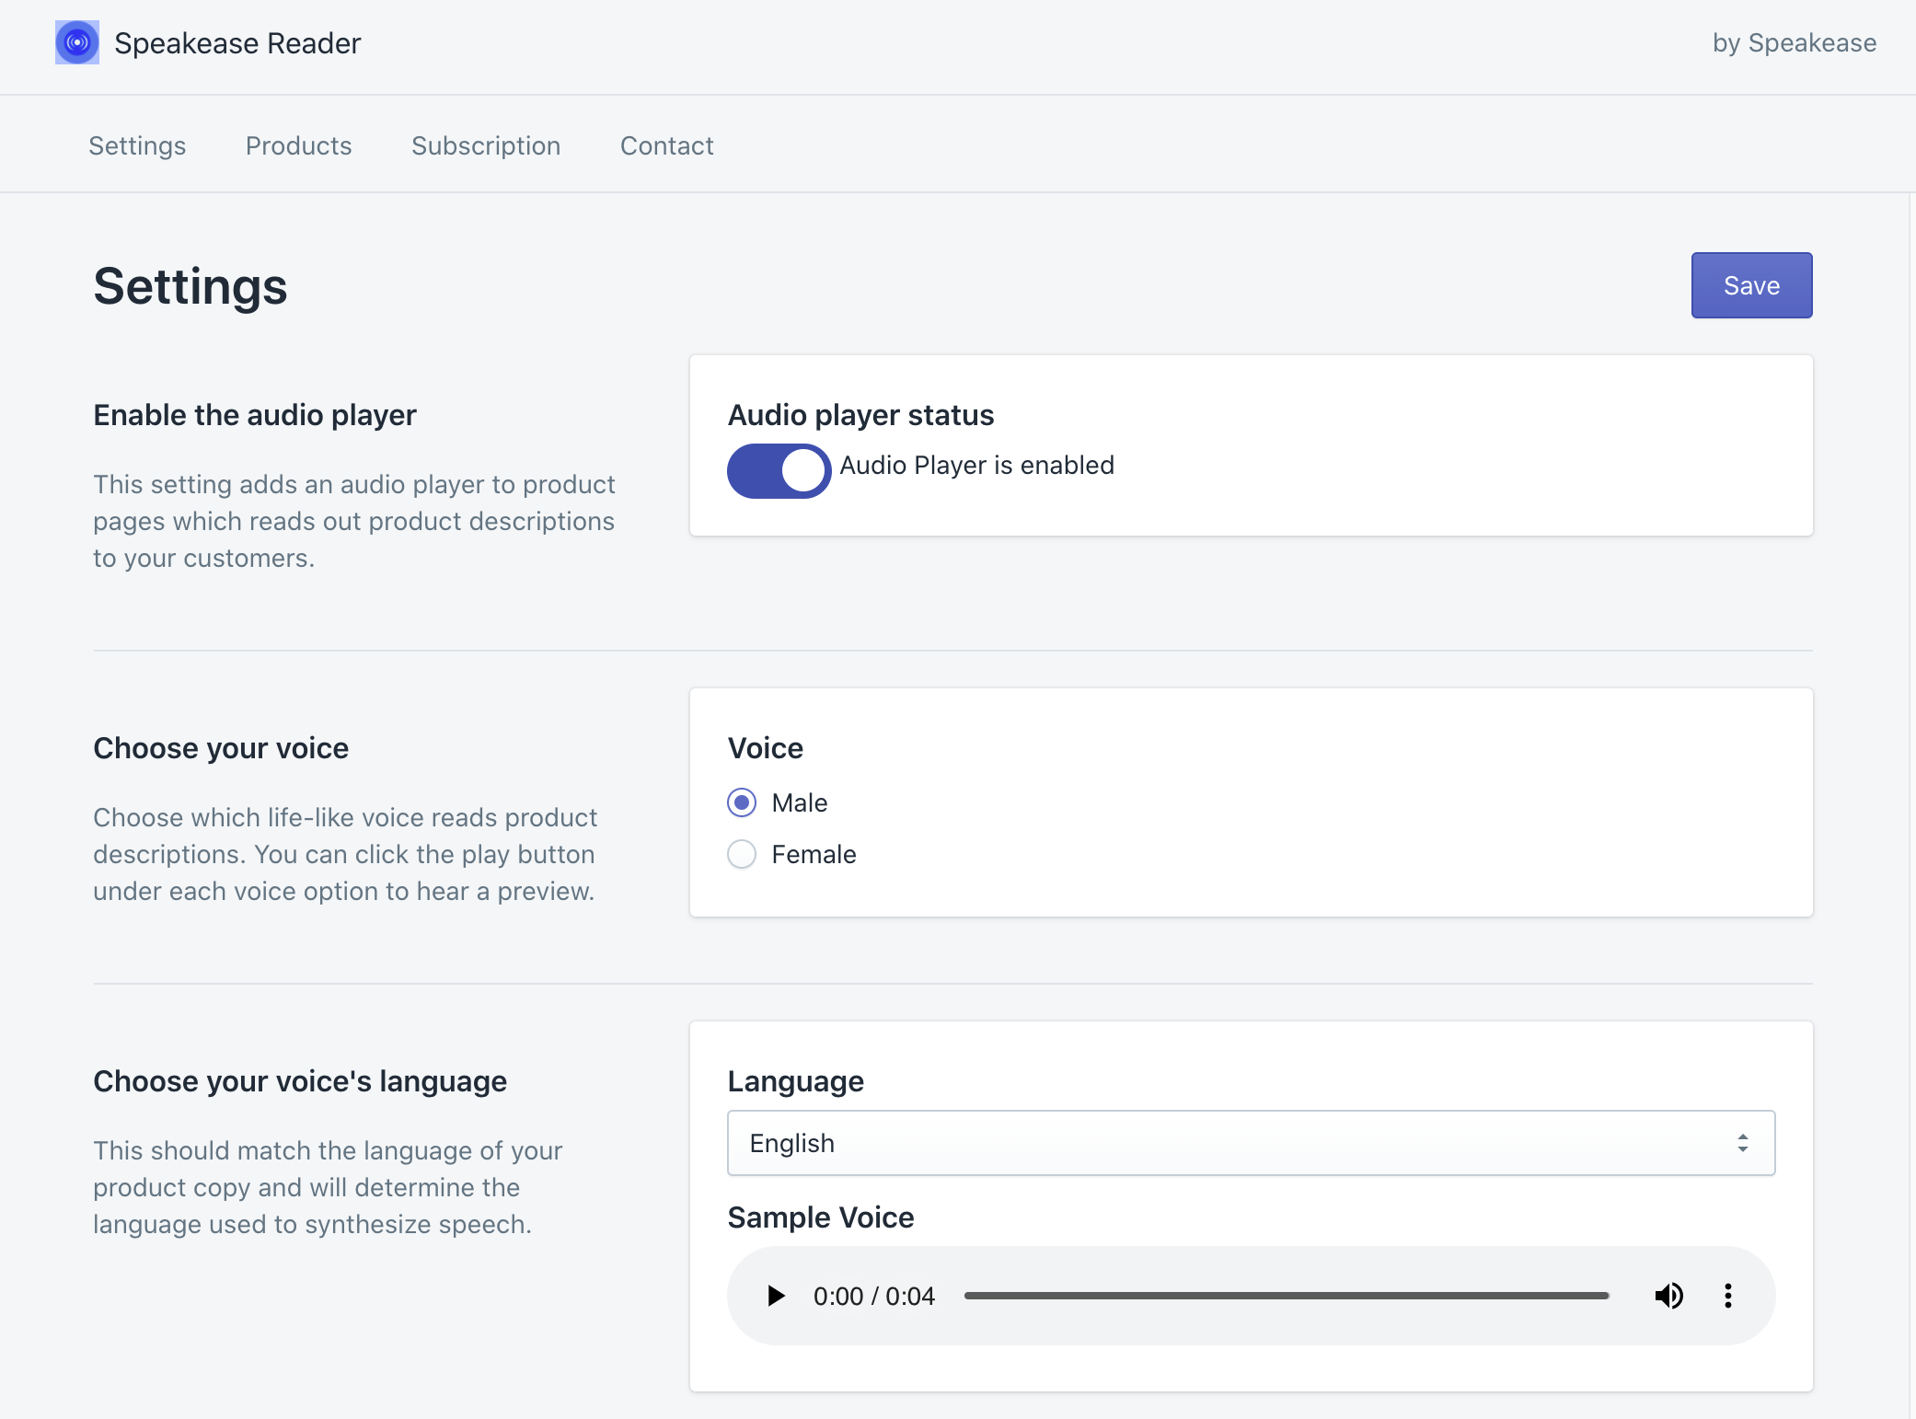Open the Settings tab
The image size is (1916, 1419).
coord(137,145)
